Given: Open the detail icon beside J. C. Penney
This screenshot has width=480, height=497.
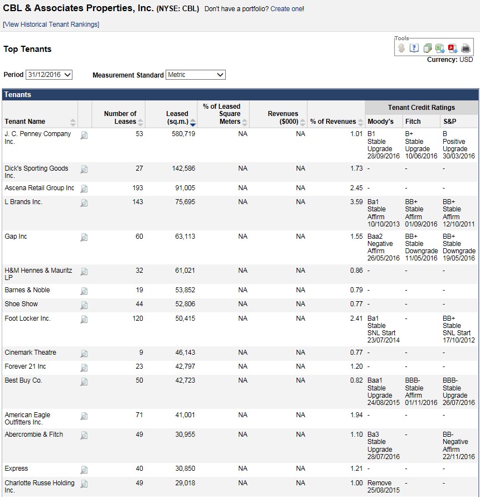Looking at the screenshot, I should click(84, 135).
